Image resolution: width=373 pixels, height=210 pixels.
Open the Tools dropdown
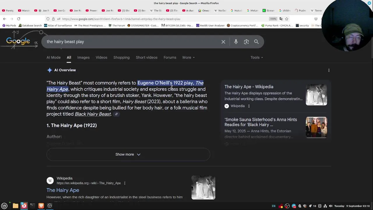[x=257, y=57]
